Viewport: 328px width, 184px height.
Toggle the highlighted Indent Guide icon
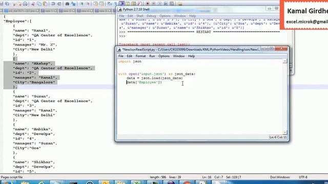pos(122,4)
